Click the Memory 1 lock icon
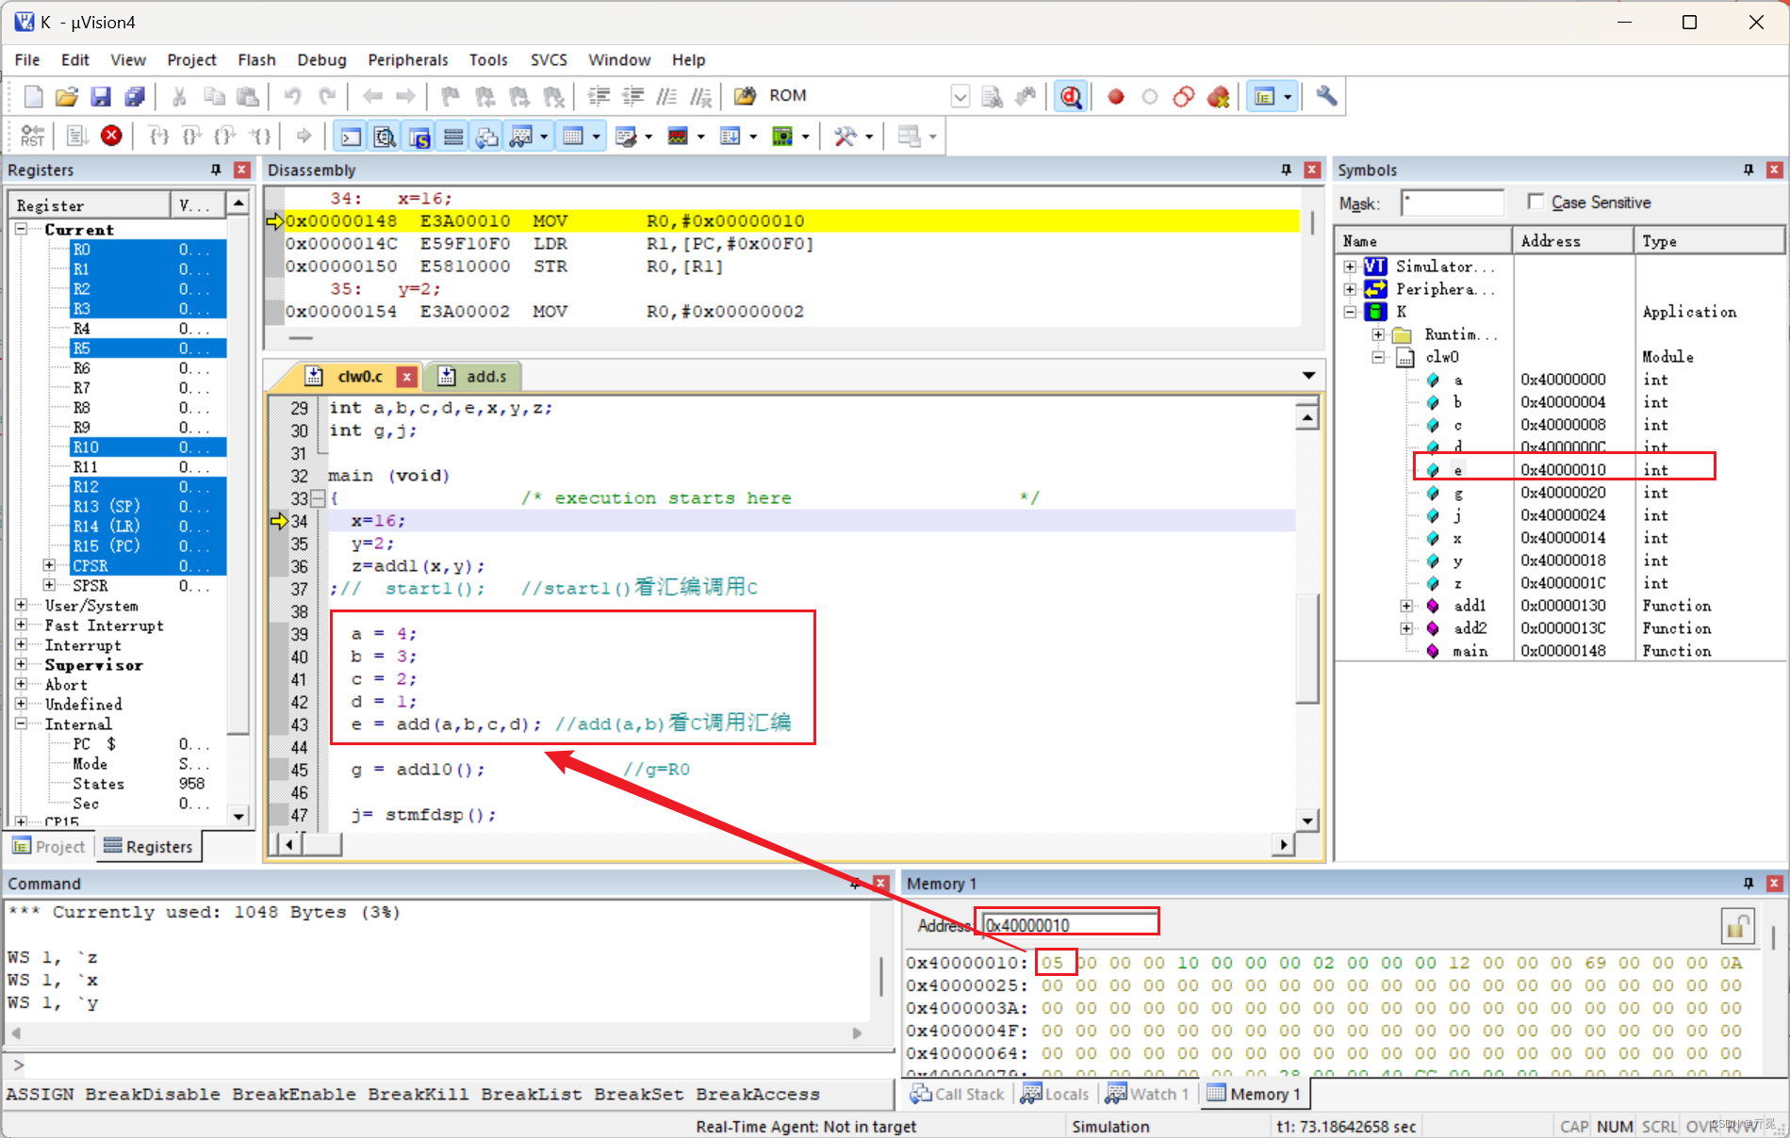Screen dimensions: 1790x1138 (1737, 927)
